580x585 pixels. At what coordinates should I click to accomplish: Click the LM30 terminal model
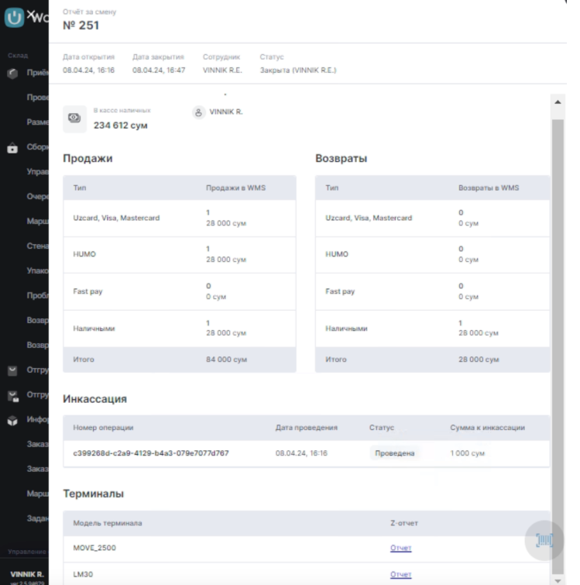[x=83, y=574]
